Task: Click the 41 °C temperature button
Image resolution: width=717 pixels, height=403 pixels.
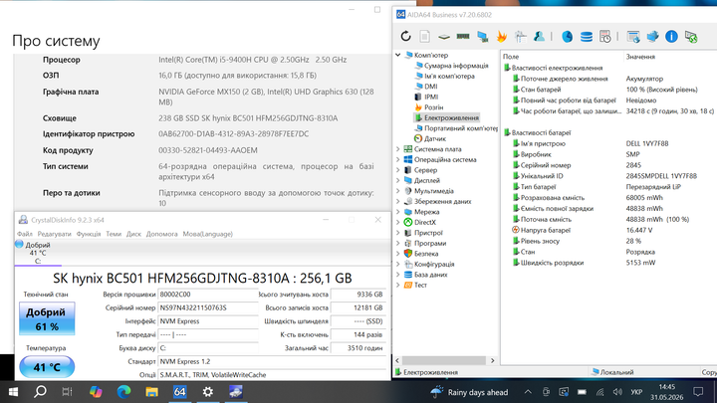Action: (x=47, y=367)
